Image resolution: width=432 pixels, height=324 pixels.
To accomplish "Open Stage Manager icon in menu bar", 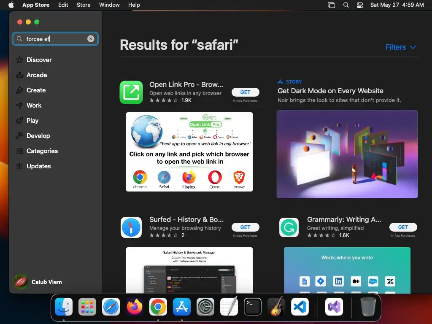I will point(332,5).
